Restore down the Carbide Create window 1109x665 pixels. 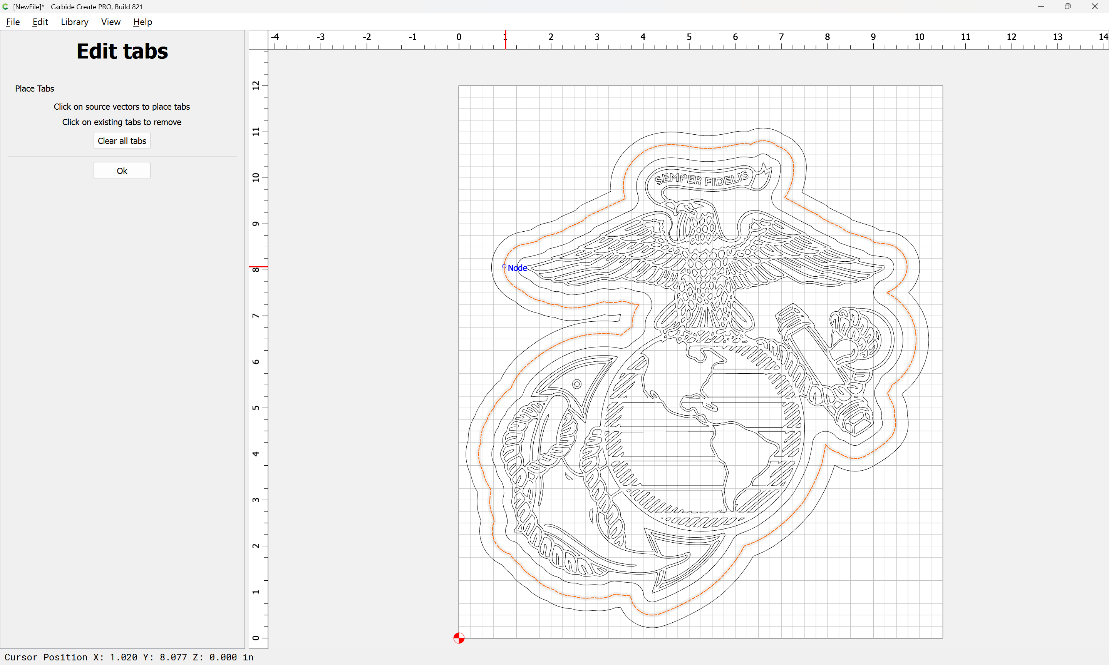click(x=1067, y=6)
